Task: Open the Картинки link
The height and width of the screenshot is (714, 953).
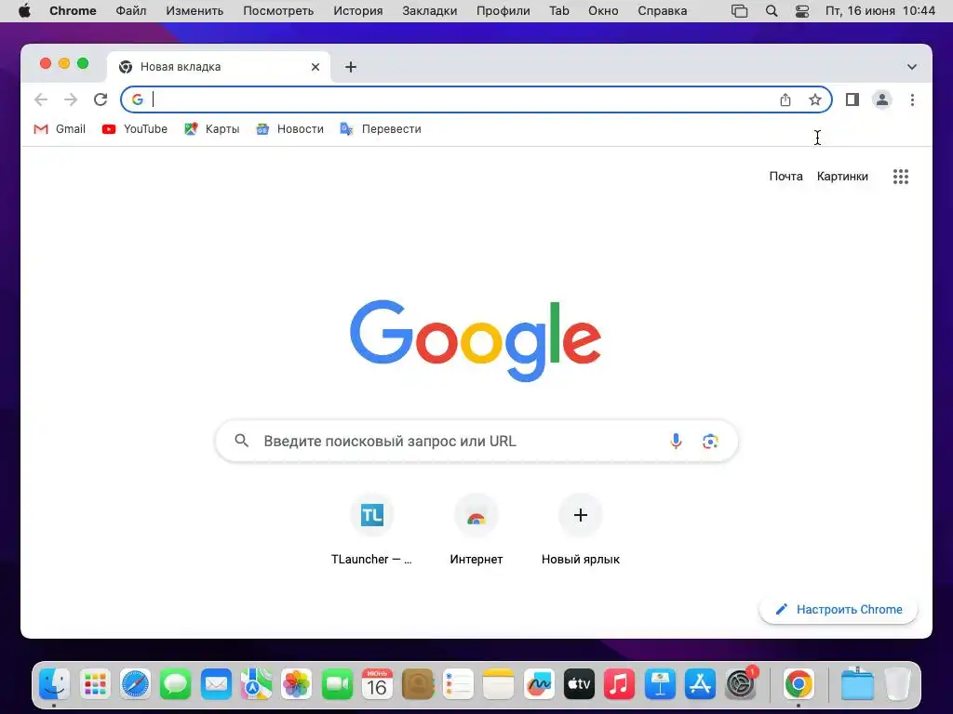Action: [x=842, y=176]
